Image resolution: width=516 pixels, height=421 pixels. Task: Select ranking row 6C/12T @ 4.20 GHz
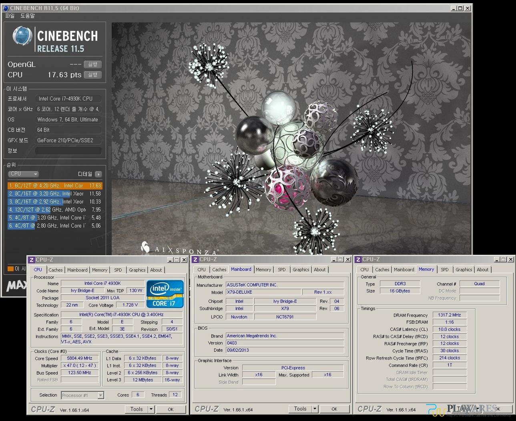pyautogui.click(x=55, y=186)
